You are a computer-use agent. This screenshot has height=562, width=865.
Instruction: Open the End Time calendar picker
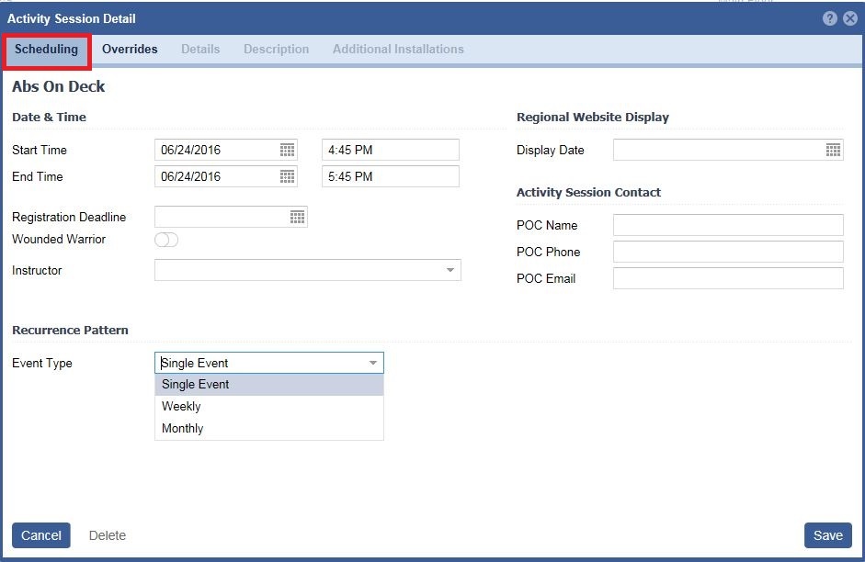287,176
